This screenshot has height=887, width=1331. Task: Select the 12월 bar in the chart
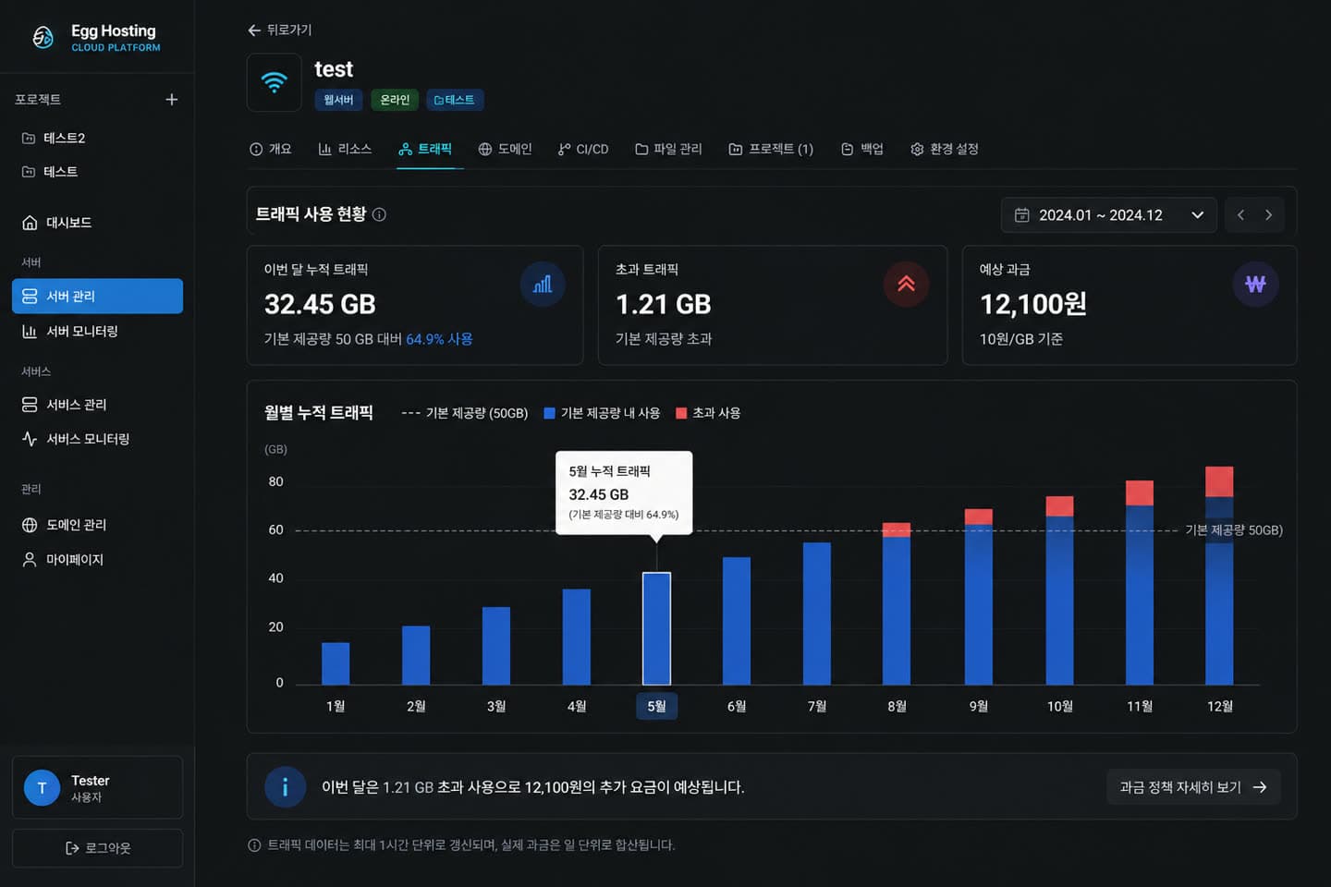tap(1219, 576)
